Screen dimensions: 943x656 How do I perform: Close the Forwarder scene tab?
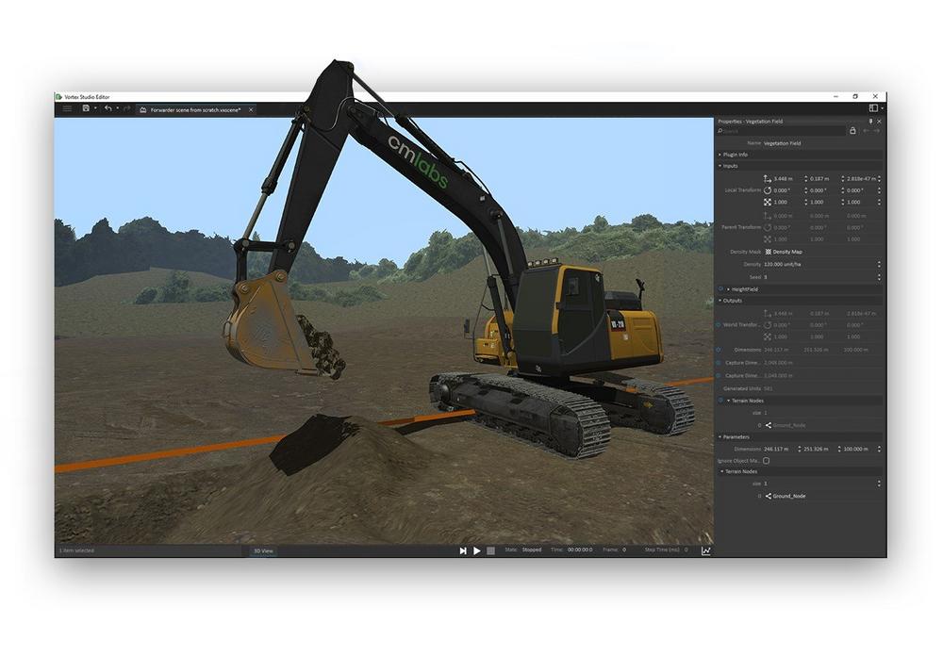click(x=252, y=110)
